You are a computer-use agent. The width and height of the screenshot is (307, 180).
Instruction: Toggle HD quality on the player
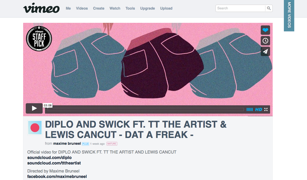[258, 109]
